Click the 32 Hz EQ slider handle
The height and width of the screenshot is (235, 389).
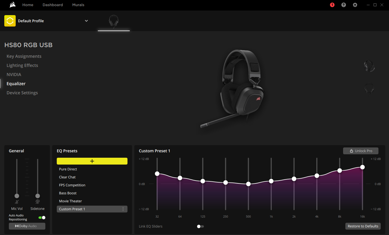157,174
